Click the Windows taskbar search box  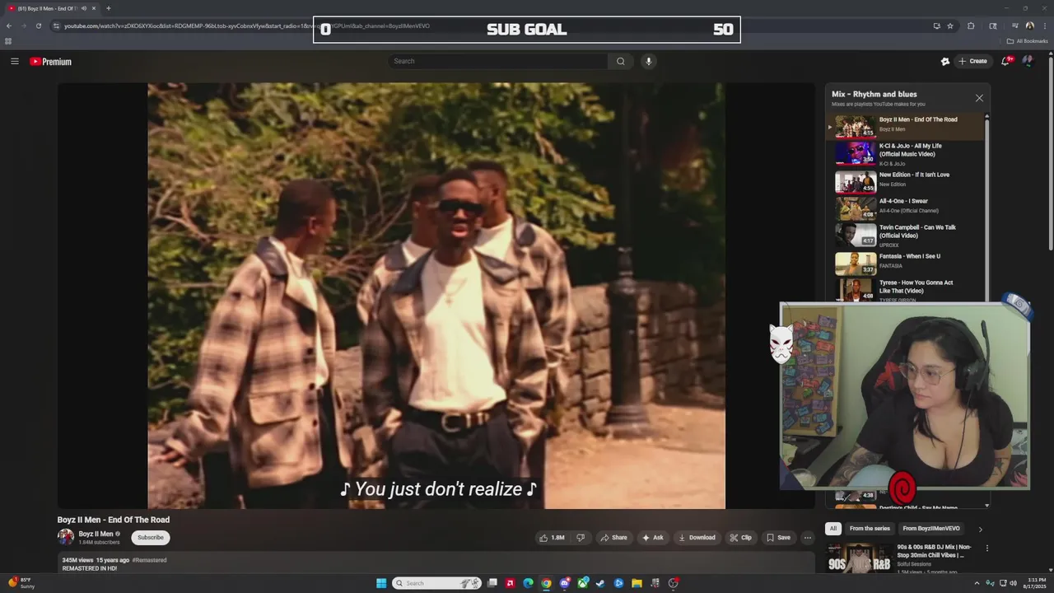tap(436, 583)
